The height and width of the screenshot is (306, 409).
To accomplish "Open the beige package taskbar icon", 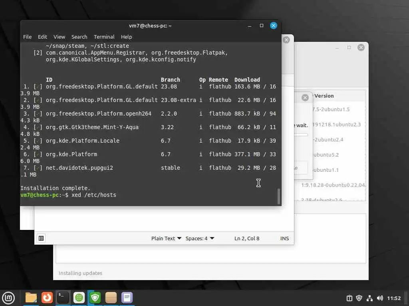I will click(111, 298).
